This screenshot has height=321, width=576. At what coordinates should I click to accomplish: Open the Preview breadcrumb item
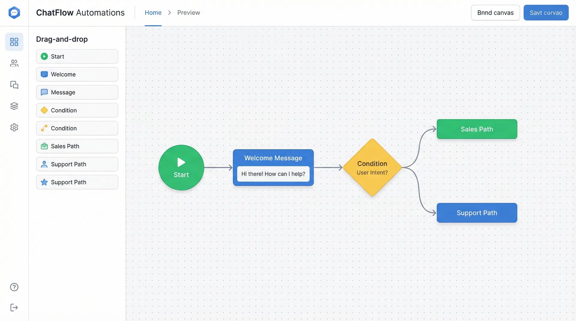(x=188, y=13)
